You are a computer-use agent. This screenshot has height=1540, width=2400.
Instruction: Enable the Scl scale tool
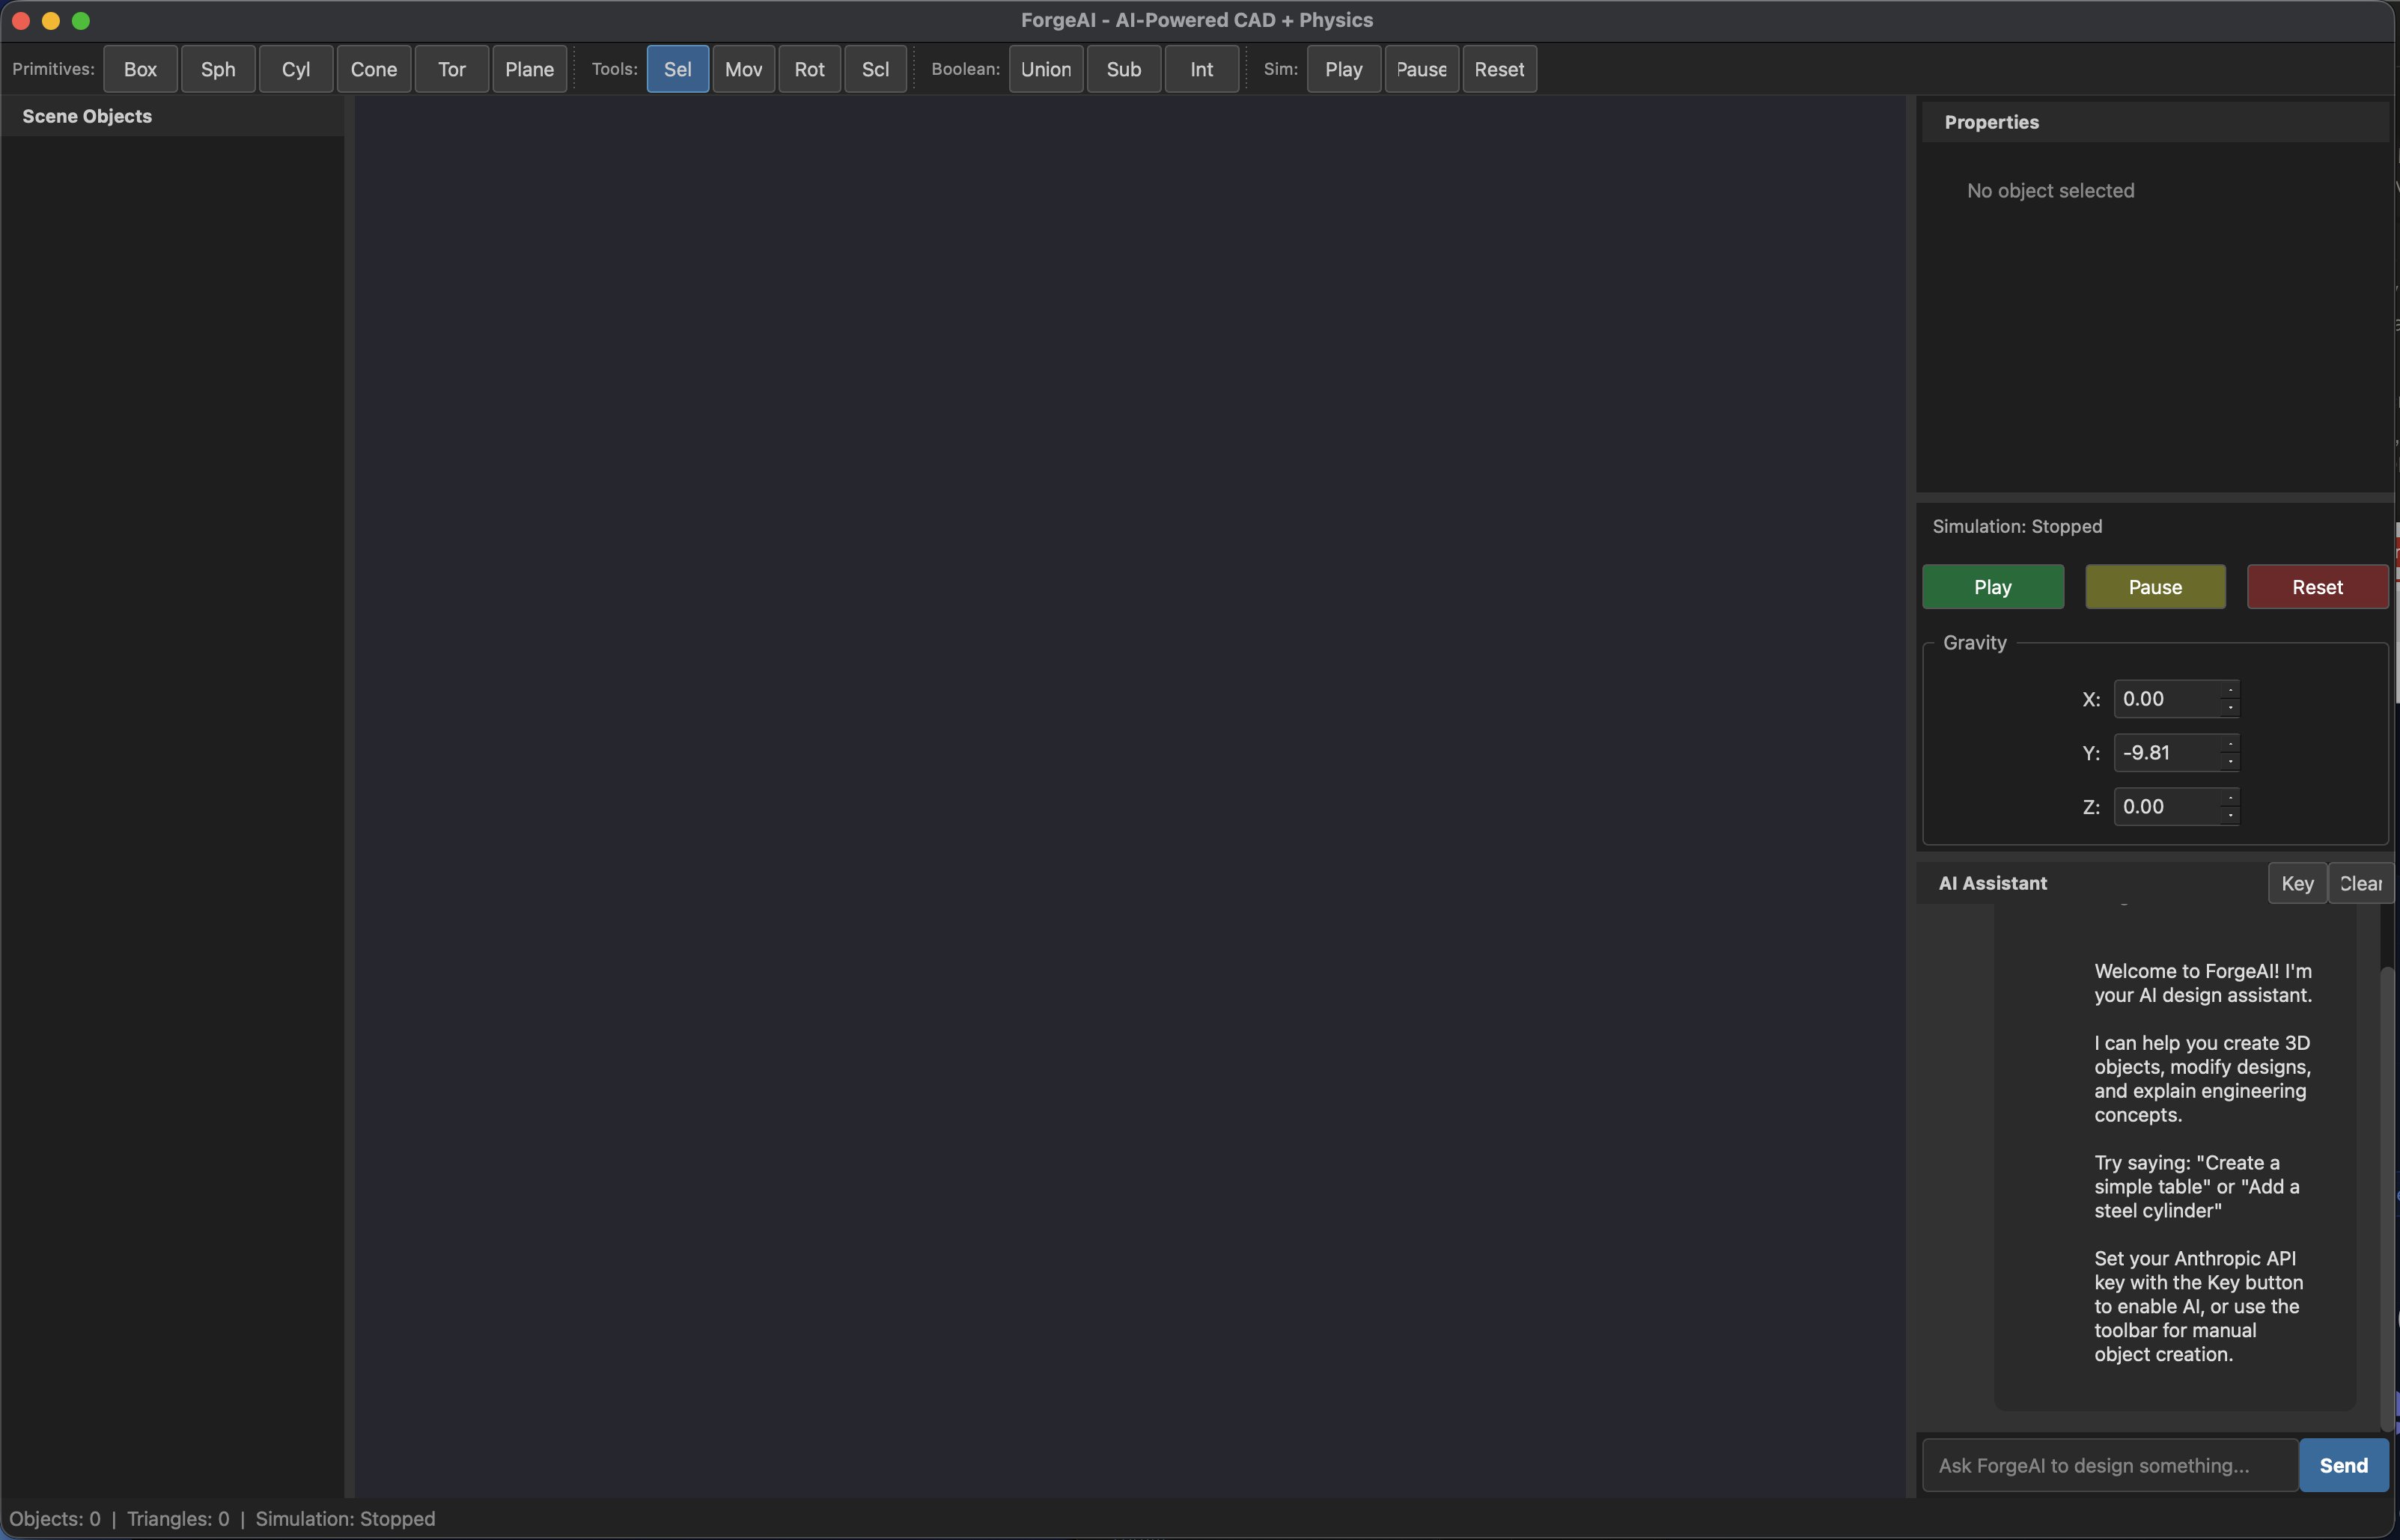(875, 69)
